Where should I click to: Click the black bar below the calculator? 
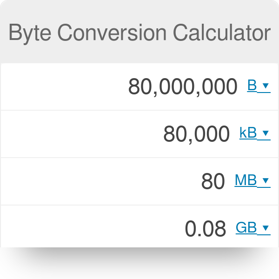[139, 263]
